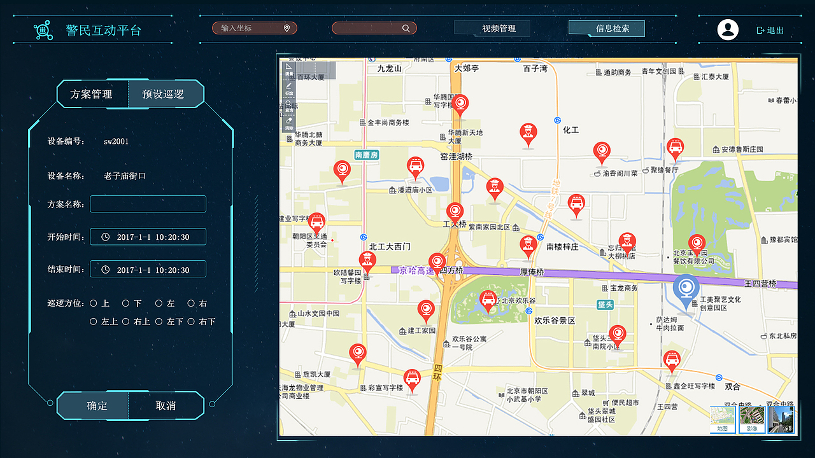Open the 信息检索 menu item
This screenshot has width=815, height=458.
(606, 29)
